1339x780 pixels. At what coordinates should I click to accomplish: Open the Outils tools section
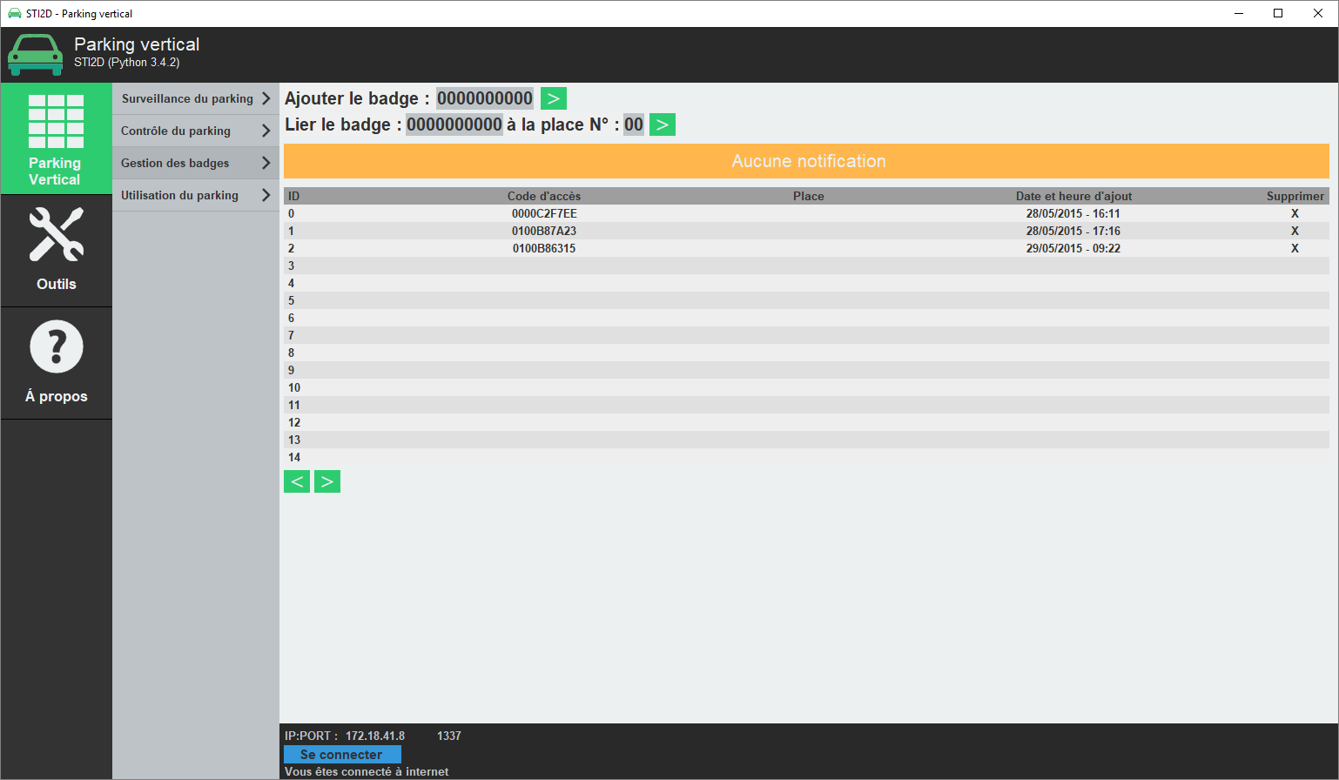click(x=57, y=251)
